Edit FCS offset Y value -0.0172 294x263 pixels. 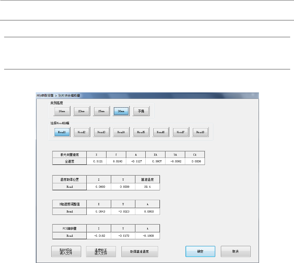(123, 236)
